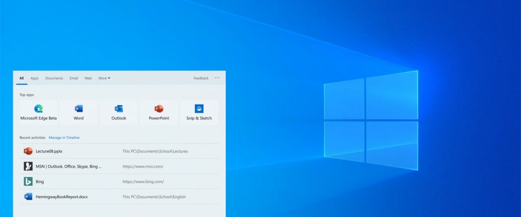Click the https://www.bing.com/ address
This screenshot has height=217, width=521.
coord(143,182)
